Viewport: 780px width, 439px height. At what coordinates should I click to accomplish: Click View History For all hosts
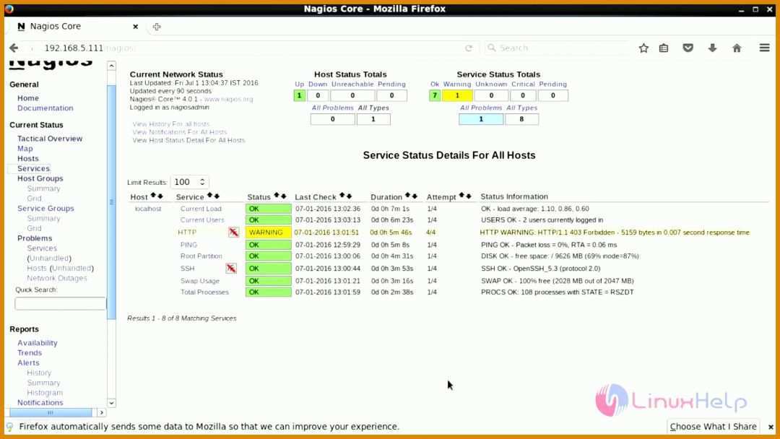pyautogui.click(x=171, y=123)
